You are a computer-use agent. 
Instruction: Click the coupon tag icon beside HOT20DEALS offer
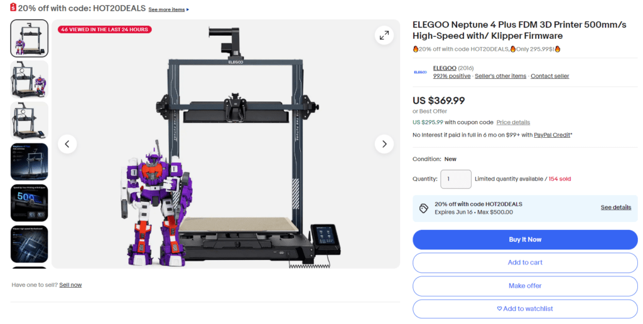[424, 208]
